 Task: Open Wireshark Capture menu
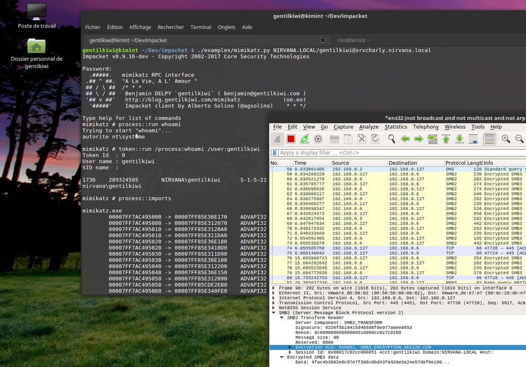pos(343,127)
